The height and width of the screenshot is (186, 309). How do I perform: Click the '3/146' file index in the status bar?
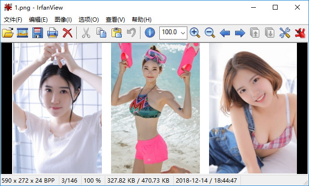69,181
